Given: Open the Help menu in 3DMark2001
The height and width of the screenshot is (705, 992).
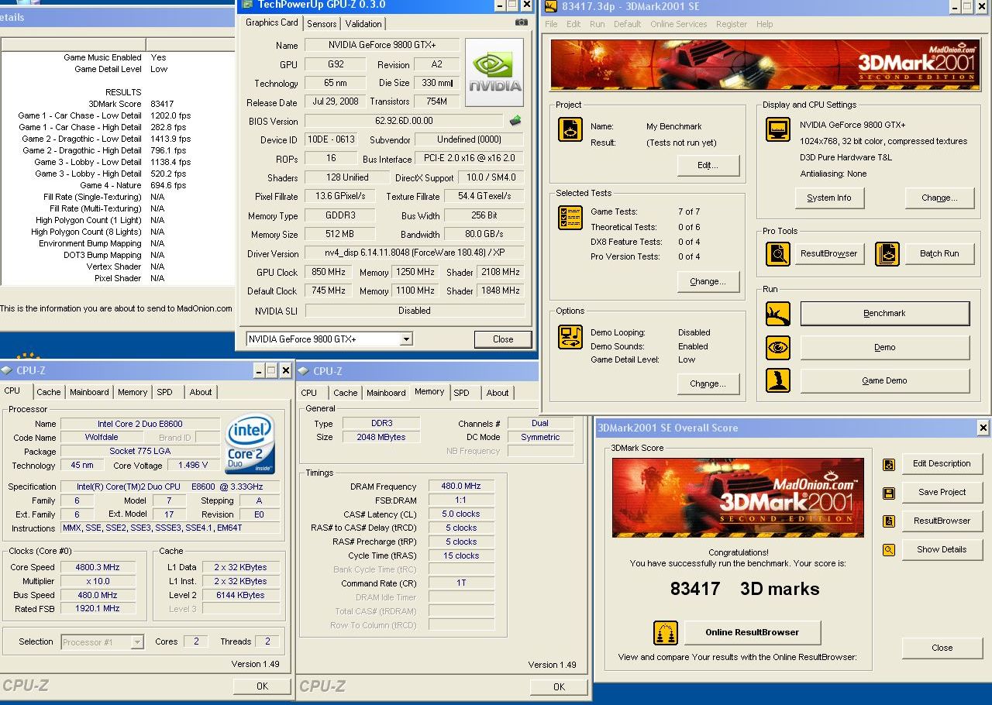Looking at the screenshot, I should click(764, 24).
